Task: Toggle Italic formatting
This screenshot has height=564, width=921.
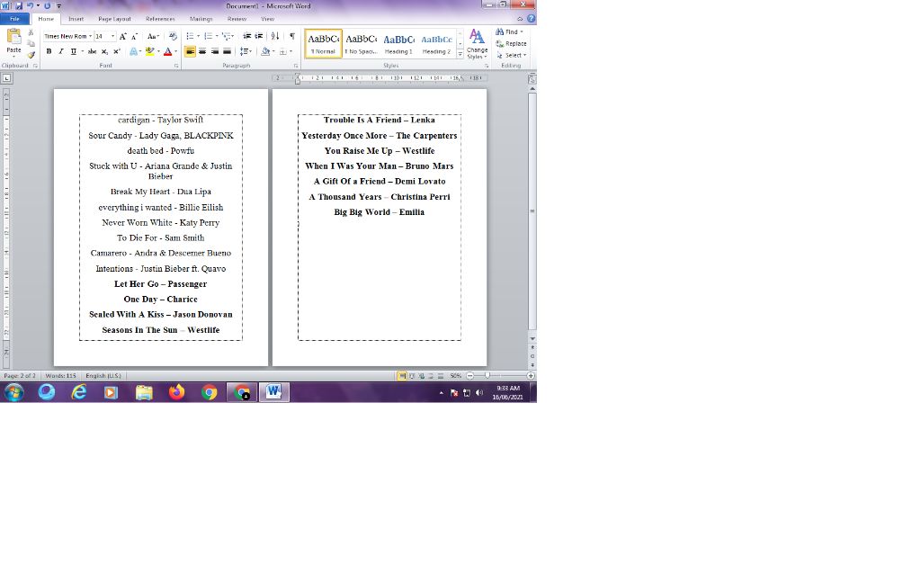Action: (x=61, y=51)
